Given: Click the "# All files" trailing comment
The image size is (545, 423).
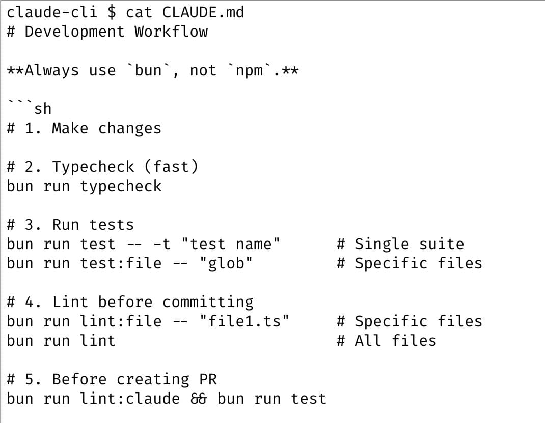Looking at the screenshot, I should point(387,341).
